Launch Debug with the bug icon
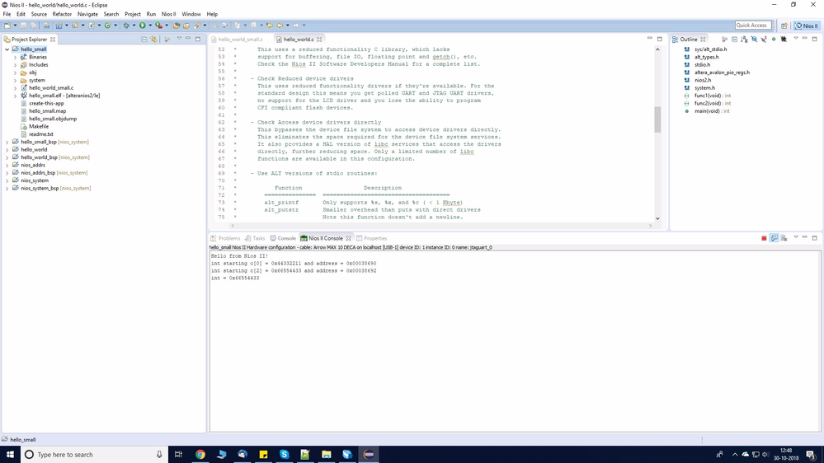The height and width of the screenshot is (463, 824). point(126,26)
